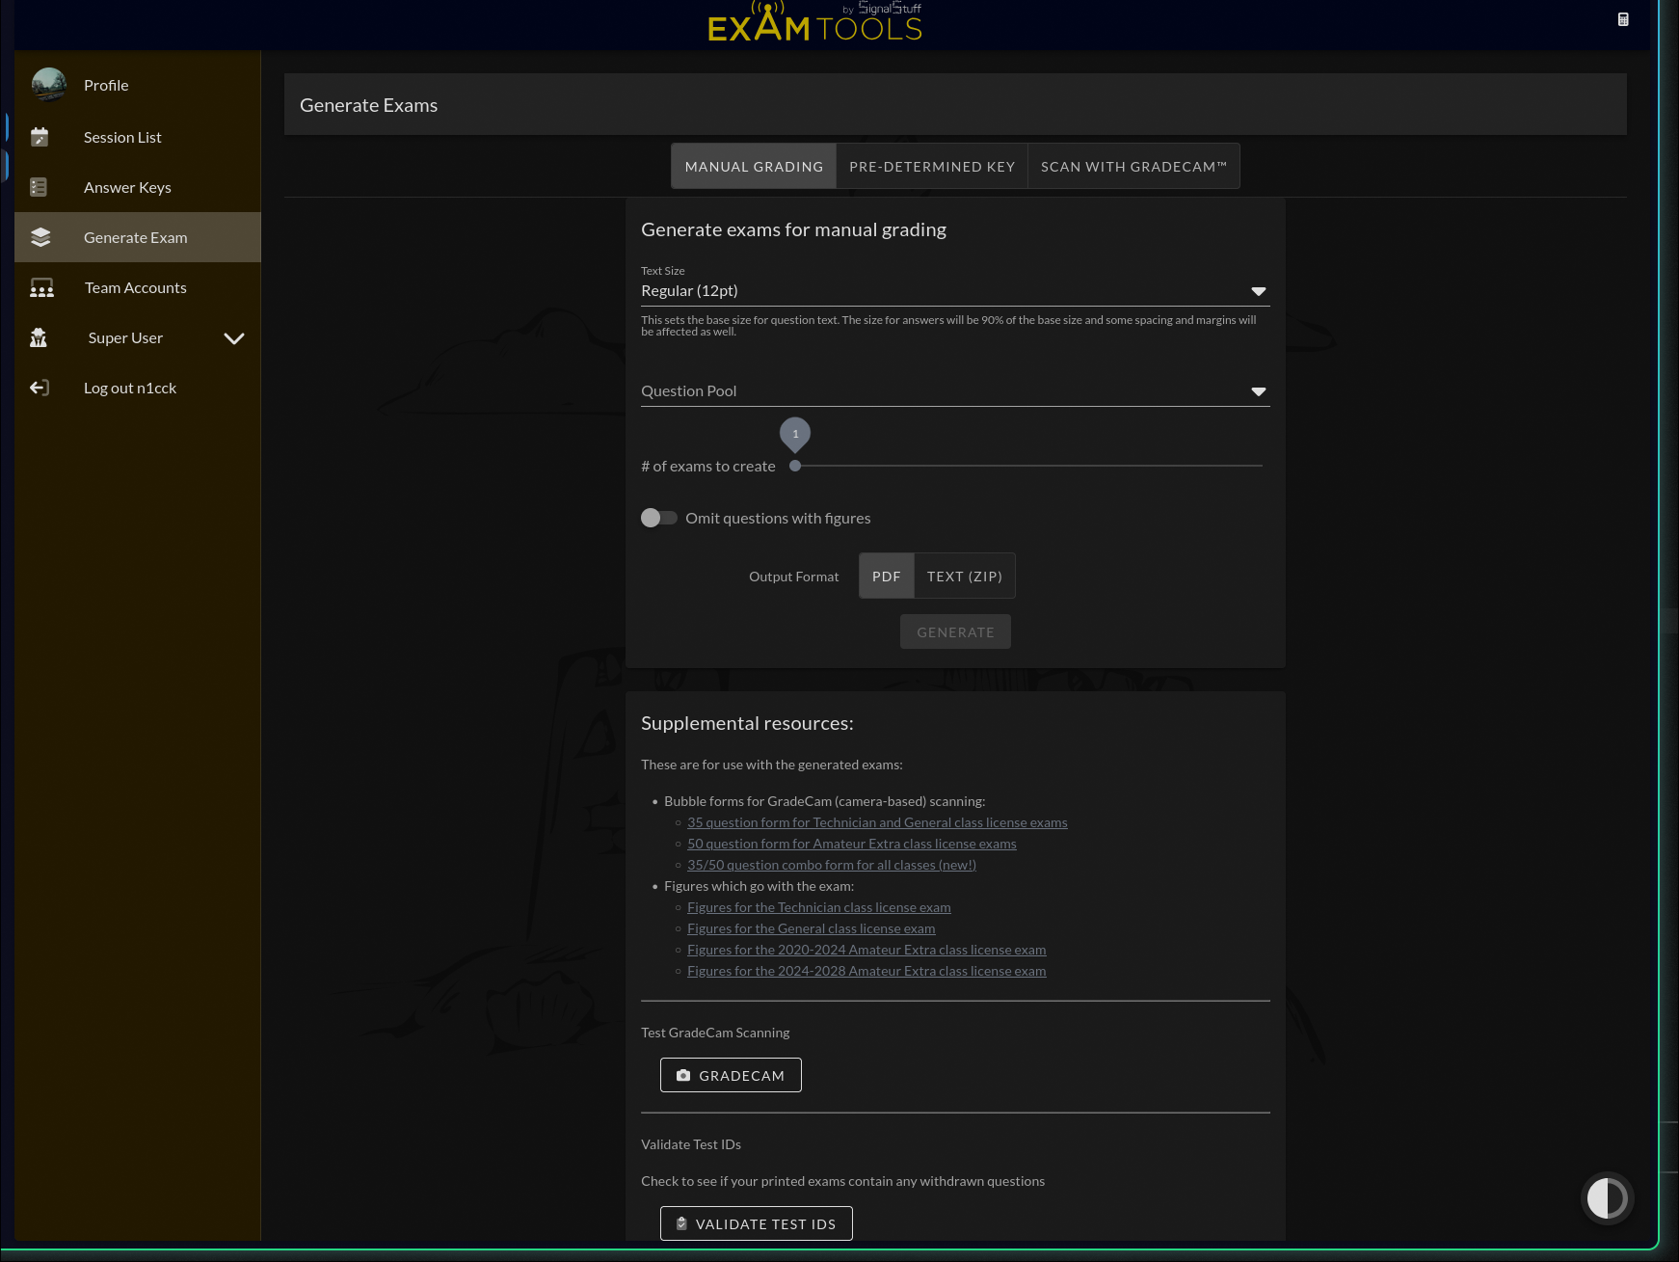Screen dimensions: 1679x1262
Task: Click the 'Test GradeCam Scanning' label
Action: [715, 1033]
